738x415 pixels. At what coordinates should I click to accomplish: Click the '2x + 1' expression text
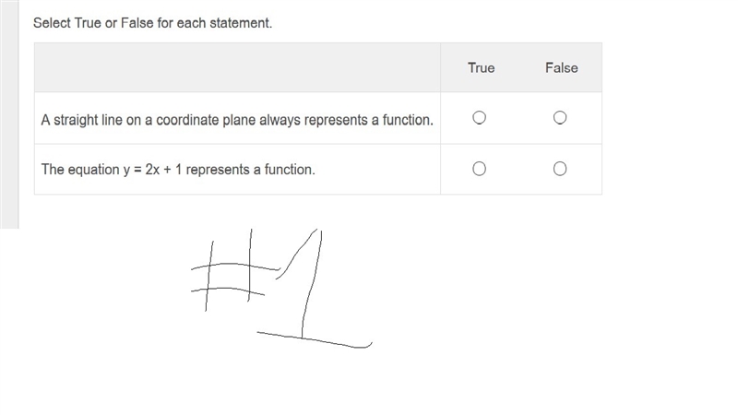163,170
